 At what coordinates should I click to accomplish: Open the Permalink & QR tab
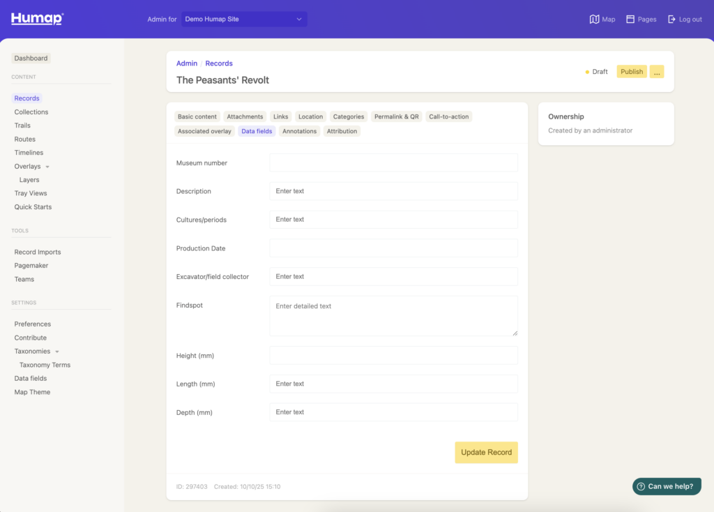[396, 116]
